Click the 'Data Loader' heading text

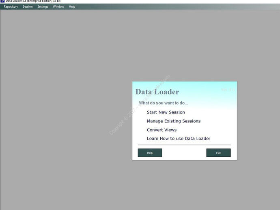(x=157, y=92)
